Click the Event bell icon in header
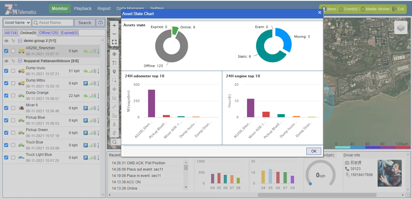The height and width of the screenshot is (199, 412). pos(341,9)
